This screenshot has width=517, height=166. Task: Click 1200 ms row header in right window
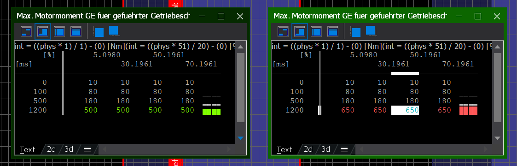[295, 110]
